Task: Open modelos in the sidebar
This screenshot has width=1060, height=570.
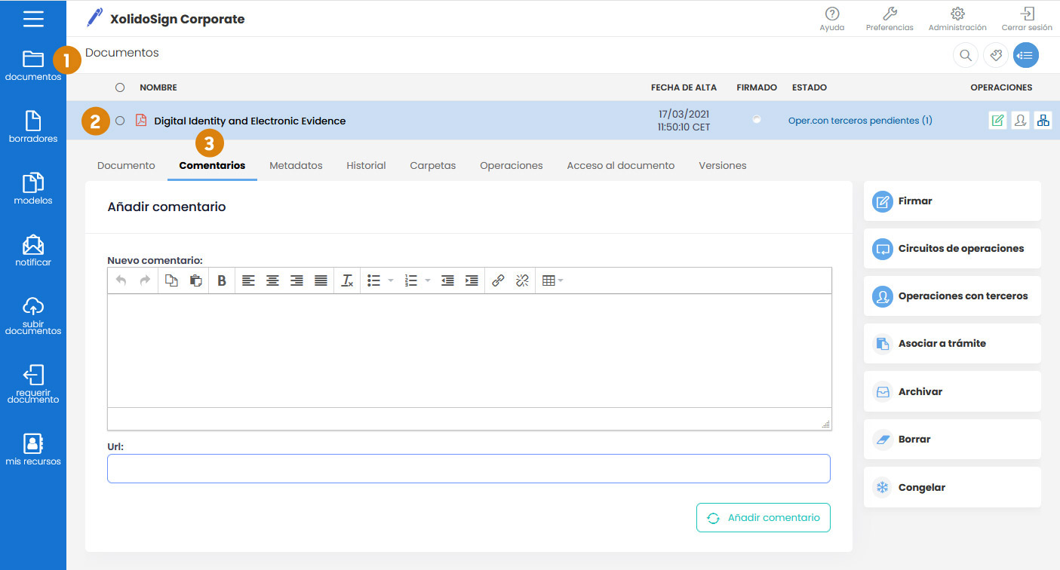Action: tap(33, 188)
